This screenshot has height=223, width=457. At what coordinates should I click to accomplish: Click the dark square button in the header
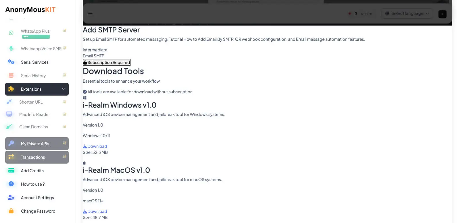pos(442,14)
